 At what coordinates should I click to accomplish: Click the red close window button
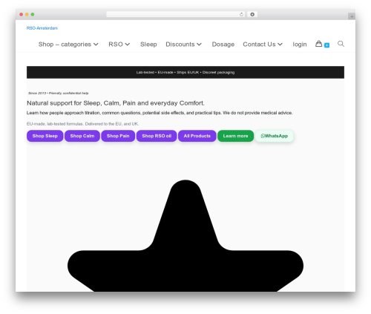click(x=22, y=14)
